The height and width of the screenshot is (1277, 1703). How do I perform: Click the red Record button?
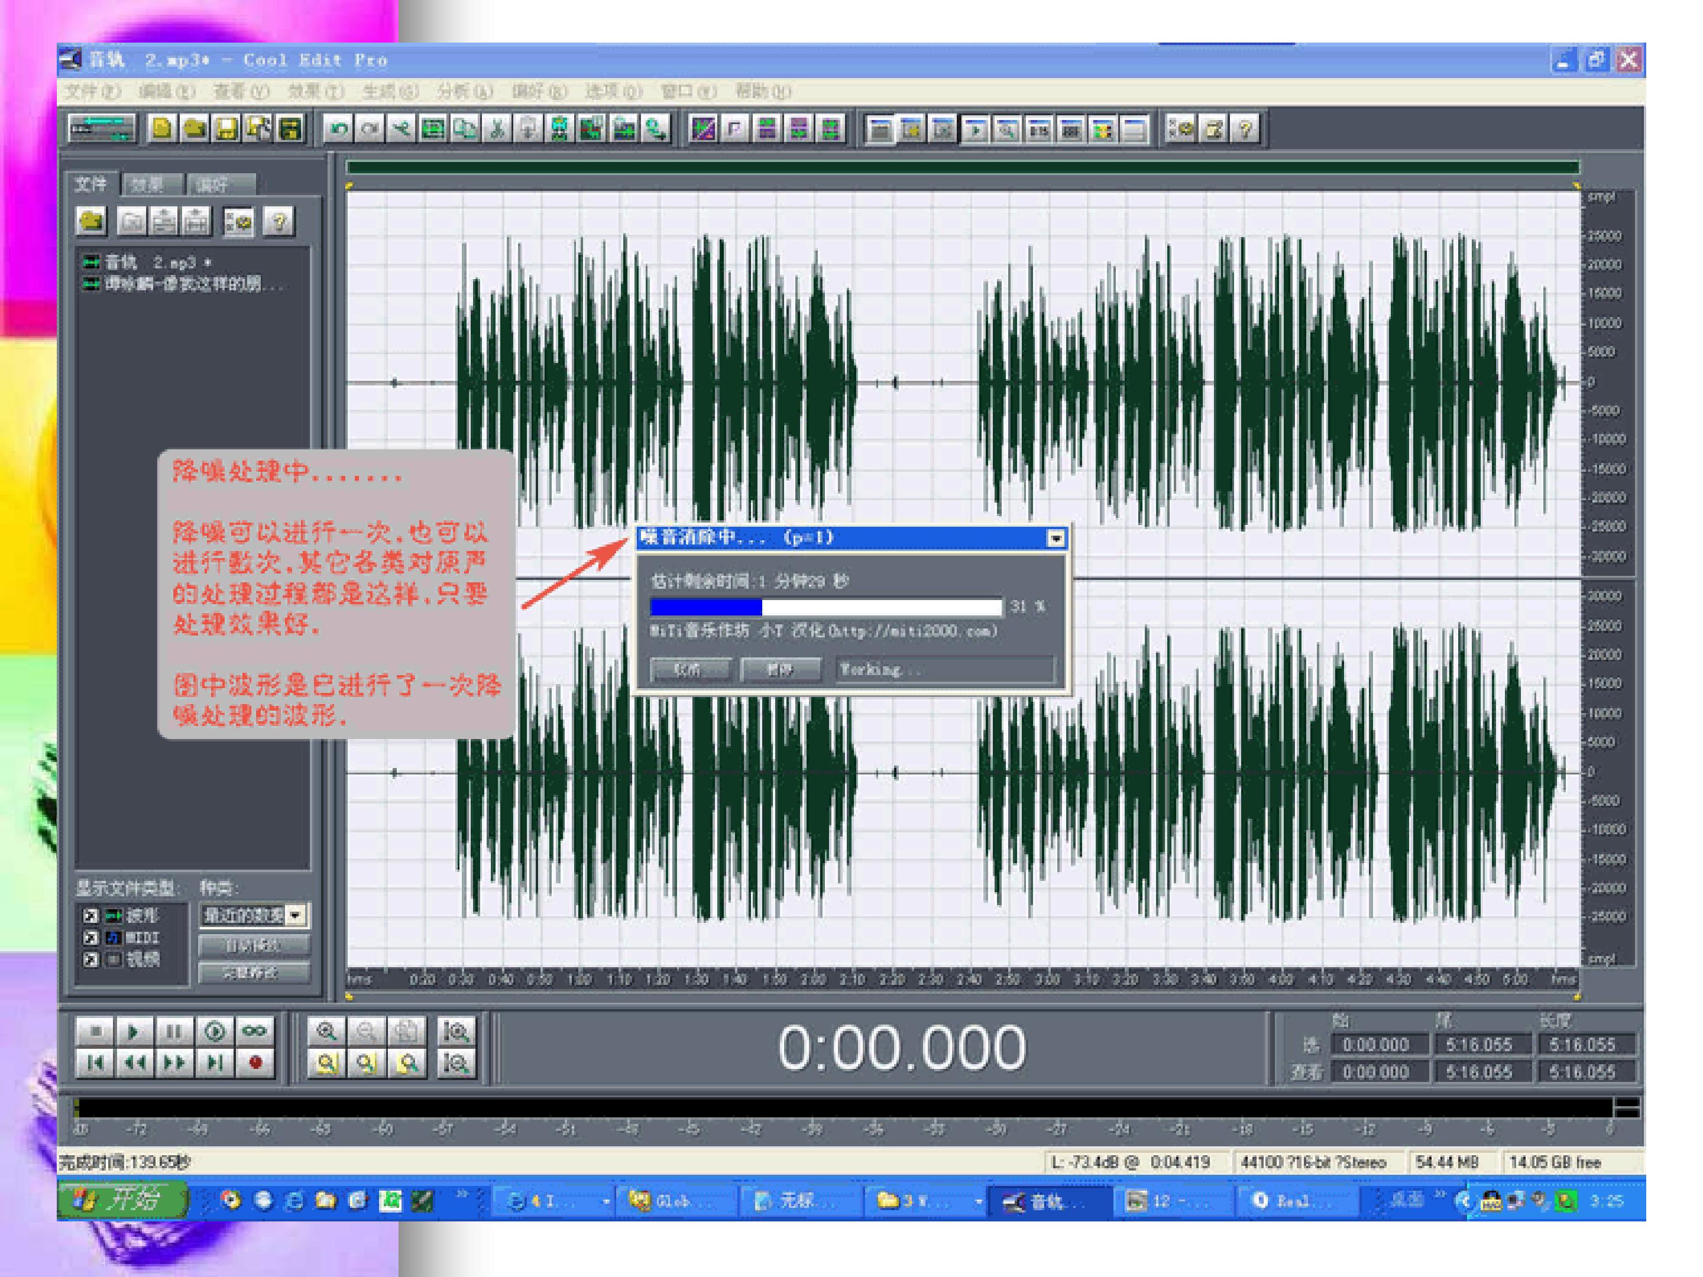255,1063
